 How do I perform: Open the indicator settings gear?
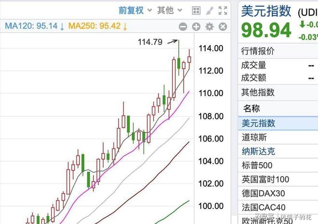[209, 27]
